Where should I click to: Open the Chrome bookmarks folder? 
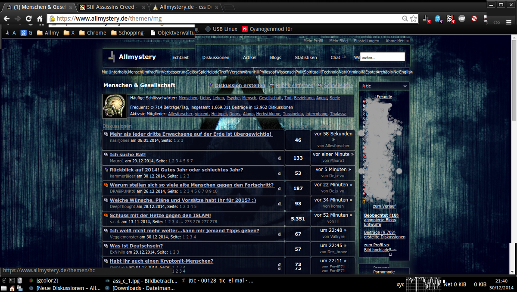coord(92,33)
